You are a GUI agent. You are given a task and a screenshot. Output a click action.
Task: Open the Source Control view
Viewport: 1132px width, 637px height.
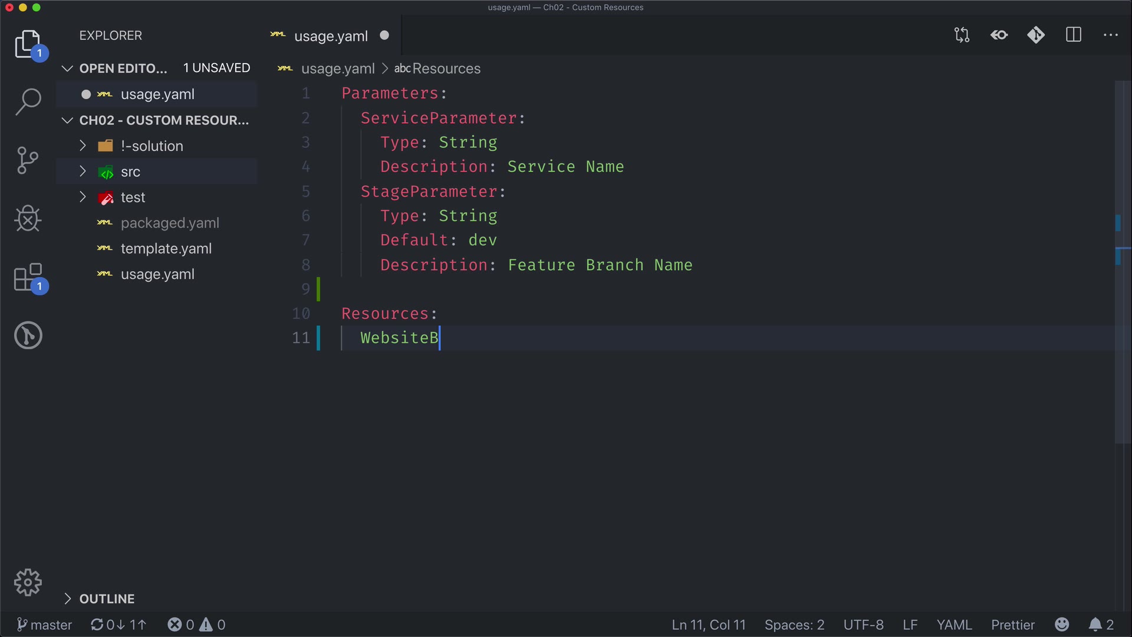point(28,160)
